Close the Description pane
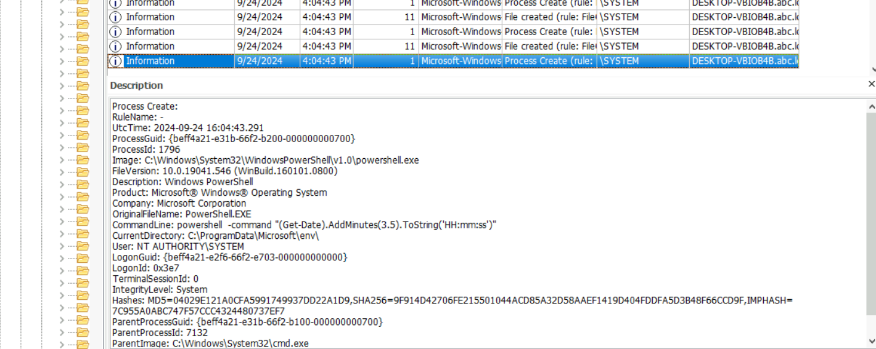Viewport: 876px width, 349px height. tap(871, 84)
